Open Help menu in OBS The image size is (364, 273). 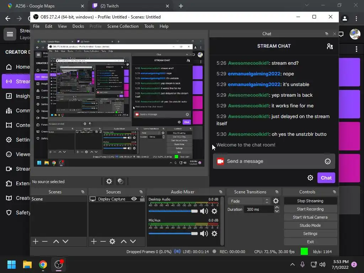164,26
